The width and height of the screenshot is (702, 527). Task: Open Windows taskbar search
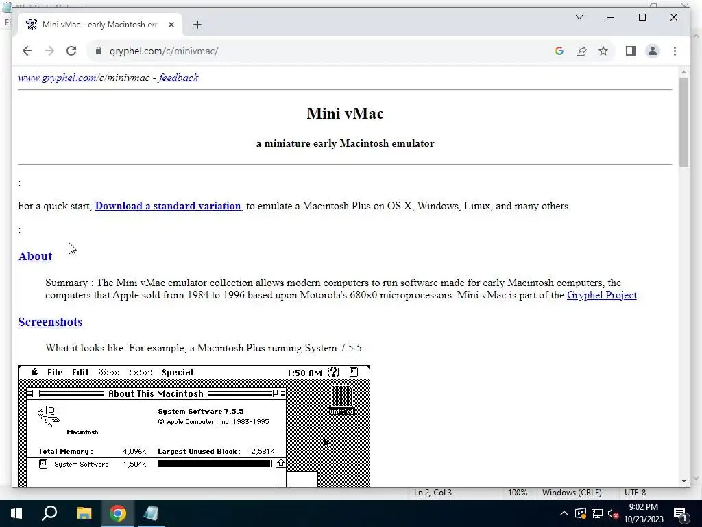[49, 513]
